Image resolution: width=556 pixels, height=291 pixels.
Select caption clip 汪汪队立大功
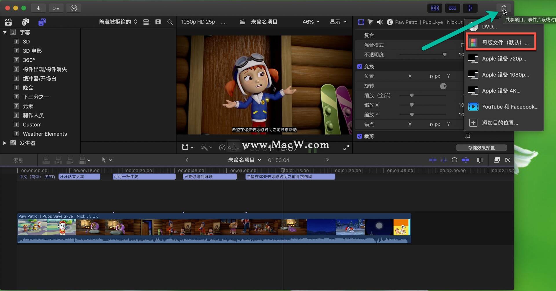[79, 176]
